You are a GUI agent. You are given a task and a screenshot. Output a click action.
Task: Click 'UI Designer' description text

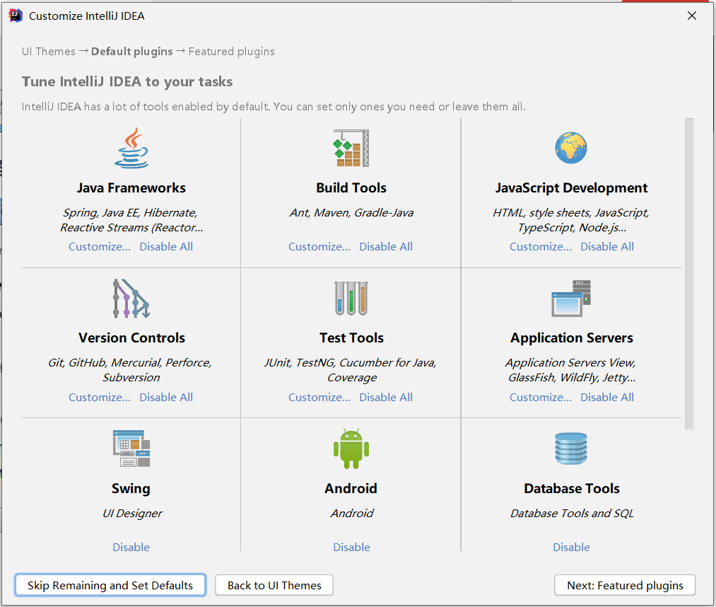point(132,514)
